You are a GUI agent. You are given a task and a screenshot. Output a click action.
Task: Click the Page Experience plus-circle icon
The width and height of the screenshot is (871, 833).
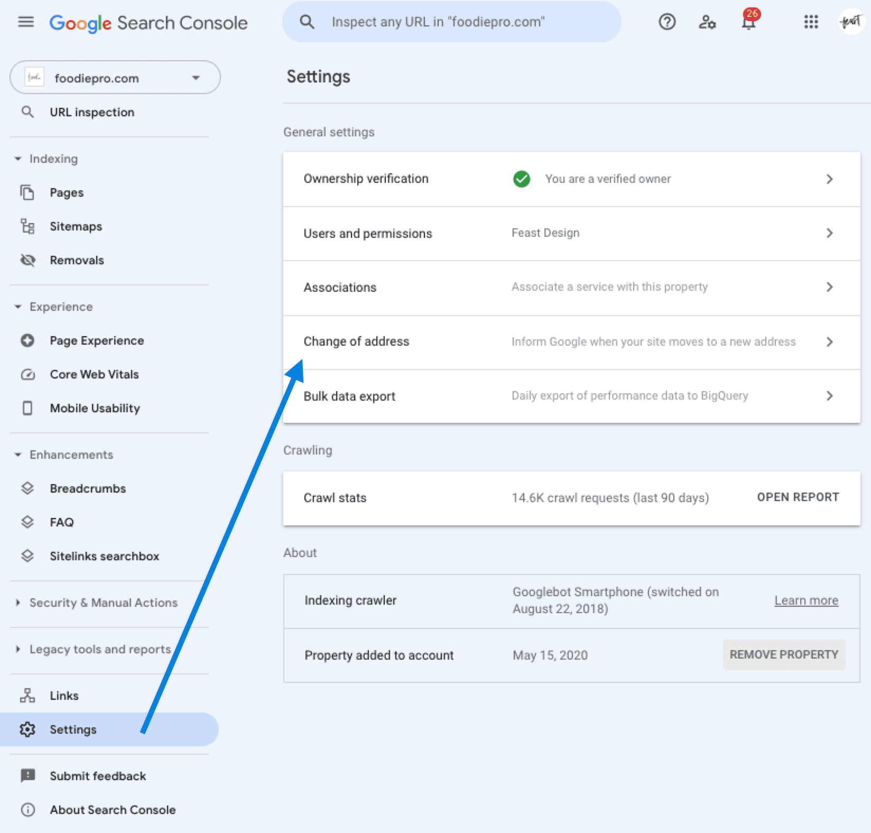click(x=27, y=340)
